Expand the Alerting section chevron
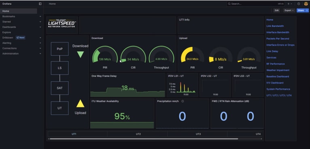310x149 pixels. click(40, 43)
